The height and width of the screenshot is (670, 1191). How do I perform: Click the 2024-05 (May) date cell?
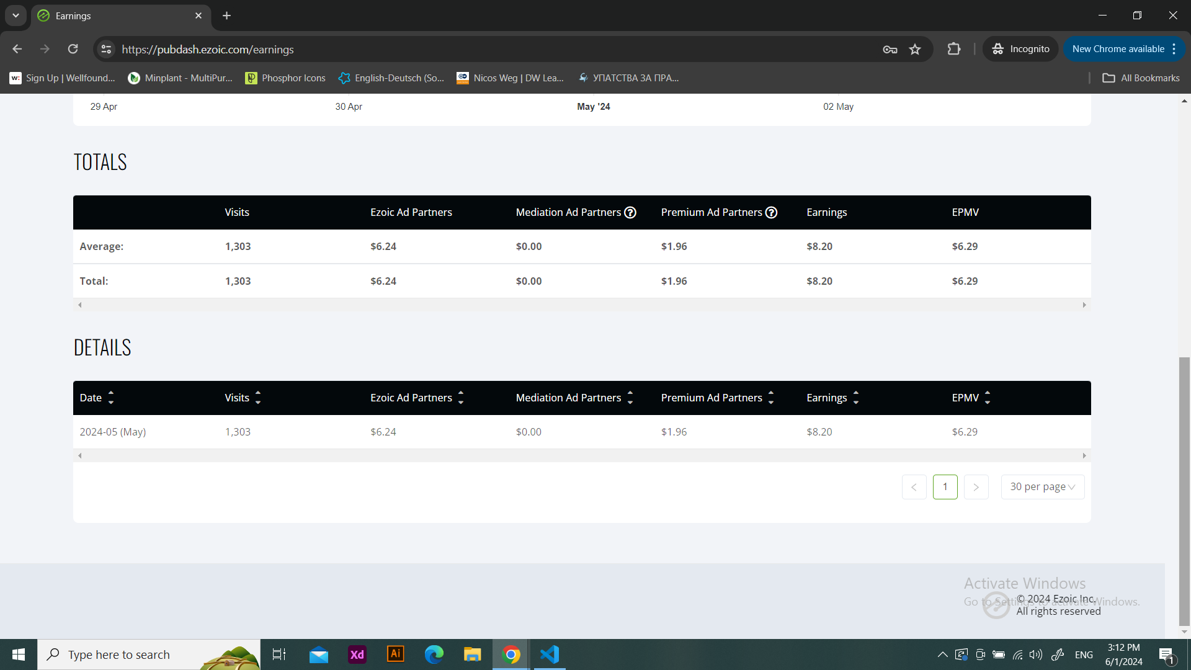click(113, 432)
